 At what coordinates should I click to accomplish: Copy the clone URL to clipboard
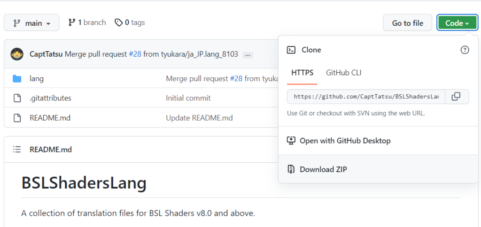click(x=456, y=97)
